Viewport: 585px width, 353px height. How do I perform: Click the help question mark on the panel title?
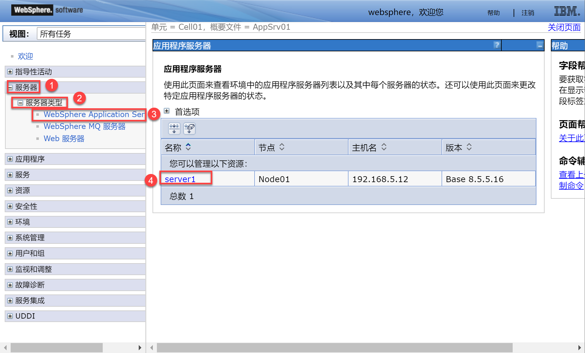(496, 45)
